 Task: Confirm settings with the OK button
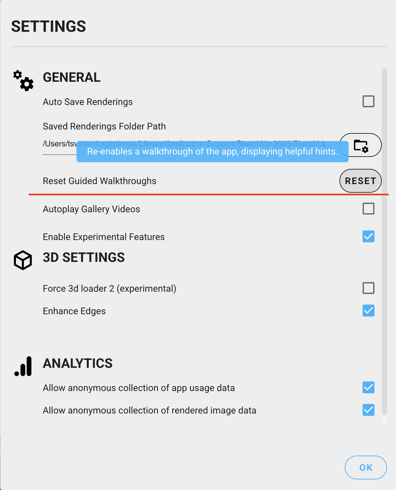click(366, 467)
